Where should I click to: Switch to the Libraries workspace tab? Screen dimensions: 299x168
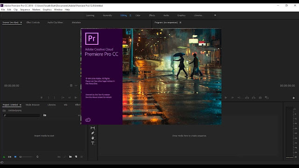pos(198,15)
